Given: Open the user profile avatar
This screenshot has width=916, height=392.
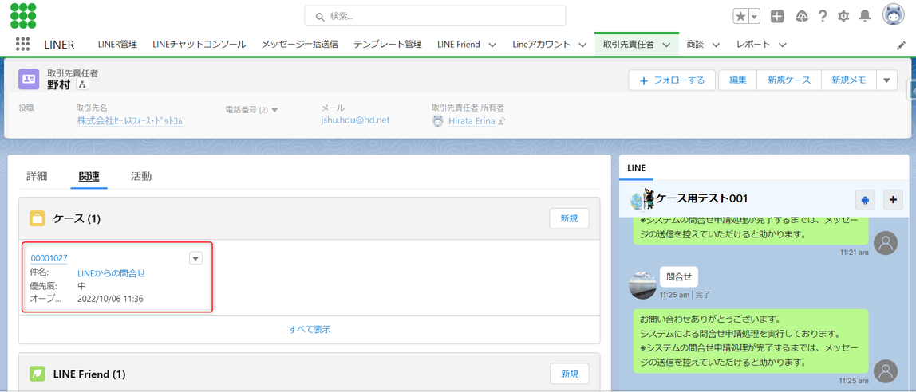Looking at the screenshot, I should tap(893, 16).
